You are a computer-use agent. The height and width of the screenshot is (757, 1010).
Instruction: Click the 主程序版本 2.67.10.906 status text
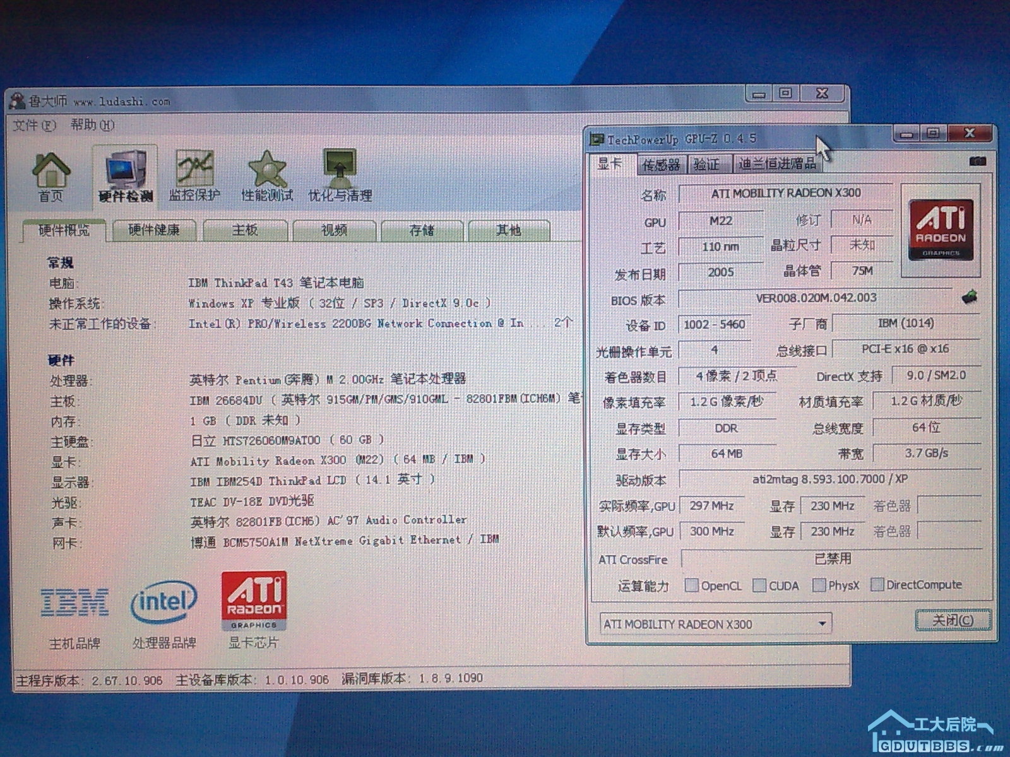(x=90, y=681)
